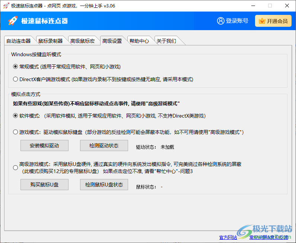Click the 驱动状态 未加载 status text
Screen dimensions: 296x243
pos(155,147)
